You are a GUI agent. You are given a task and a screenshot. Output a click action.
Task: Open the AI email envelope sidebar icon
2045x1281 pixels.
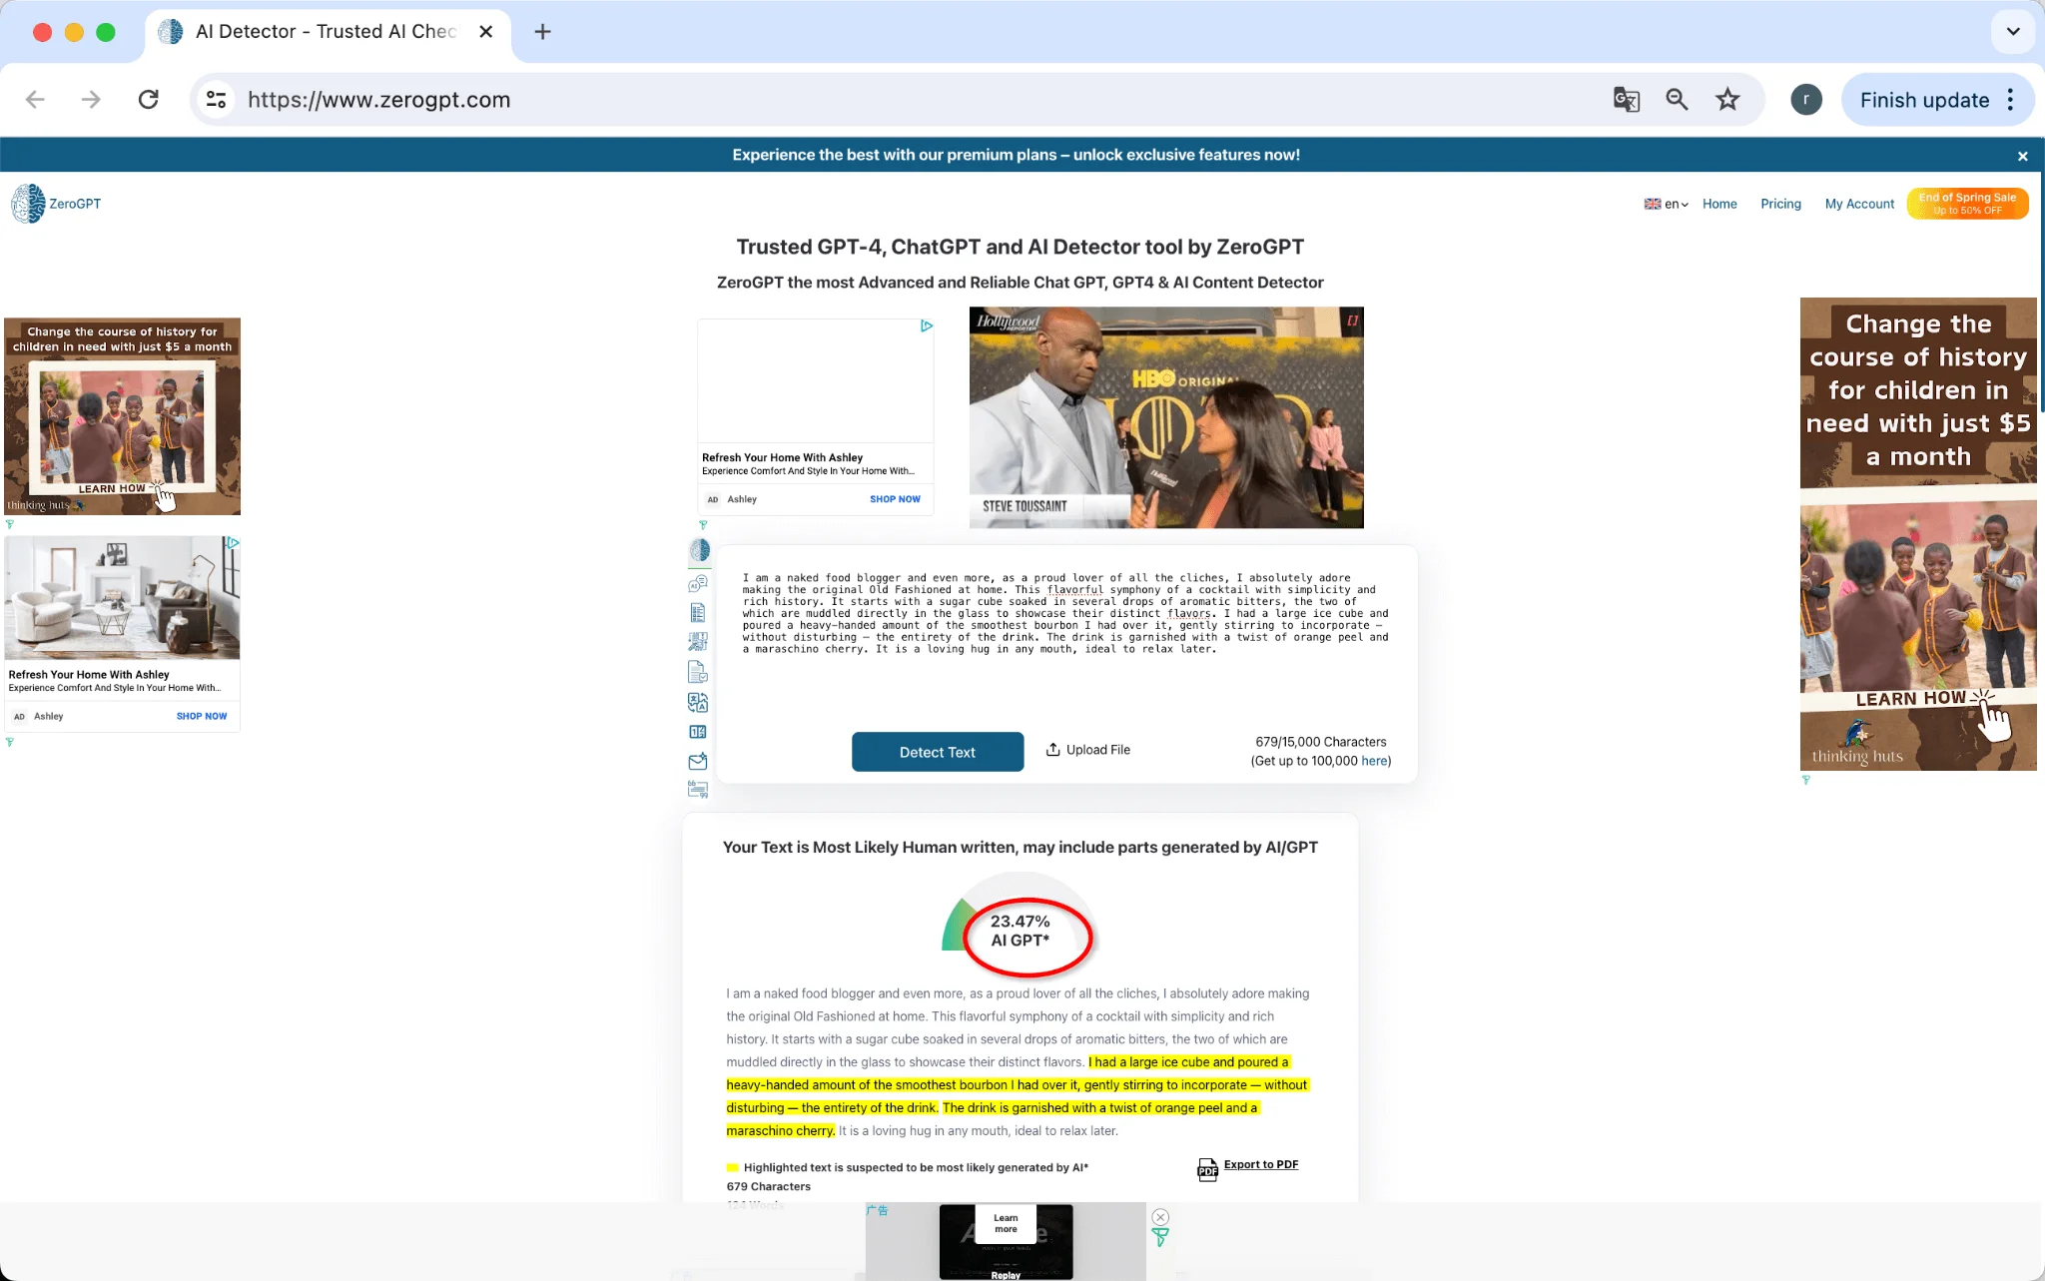point(698,761)
